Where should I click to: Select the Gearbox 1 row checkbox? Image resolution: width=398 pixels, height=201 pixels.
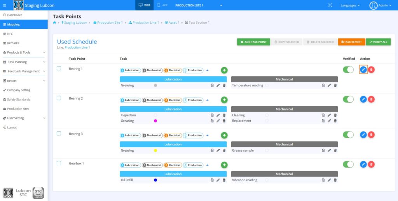[x=59, y=163]
